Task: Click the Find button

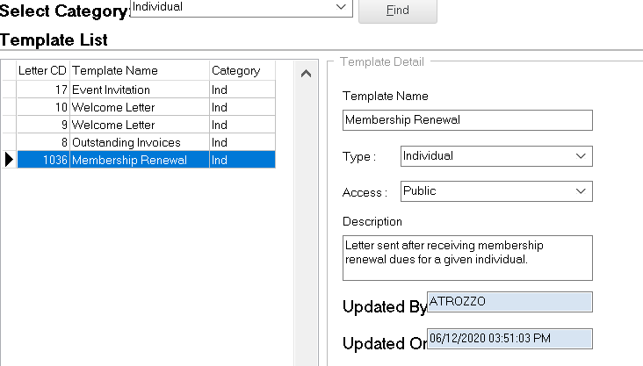Action: [397, 11]
